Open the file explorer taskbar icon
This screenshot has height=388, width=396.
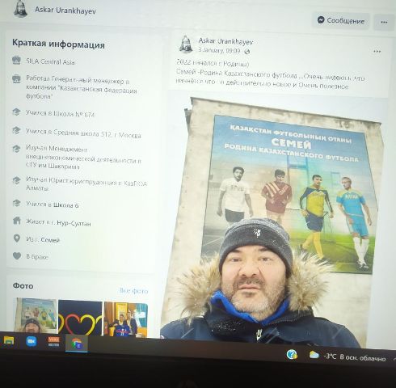tap(9, 340)
